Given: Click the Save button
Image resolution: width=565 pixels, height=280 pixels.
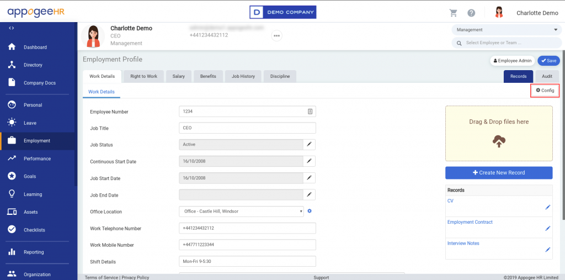Looking at the screenshot, I should 548,61.
